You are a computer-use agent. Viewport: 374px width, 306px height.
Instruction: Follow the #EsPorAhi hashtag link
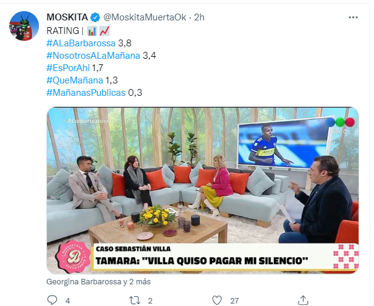coord(68,68)
